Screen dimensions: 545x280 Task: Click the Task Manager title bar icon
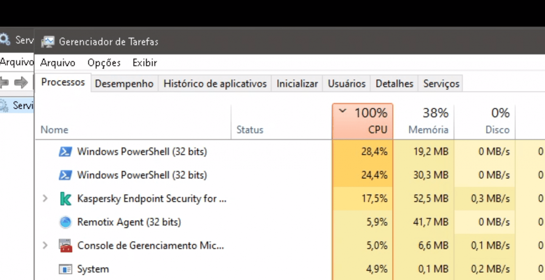48,41
